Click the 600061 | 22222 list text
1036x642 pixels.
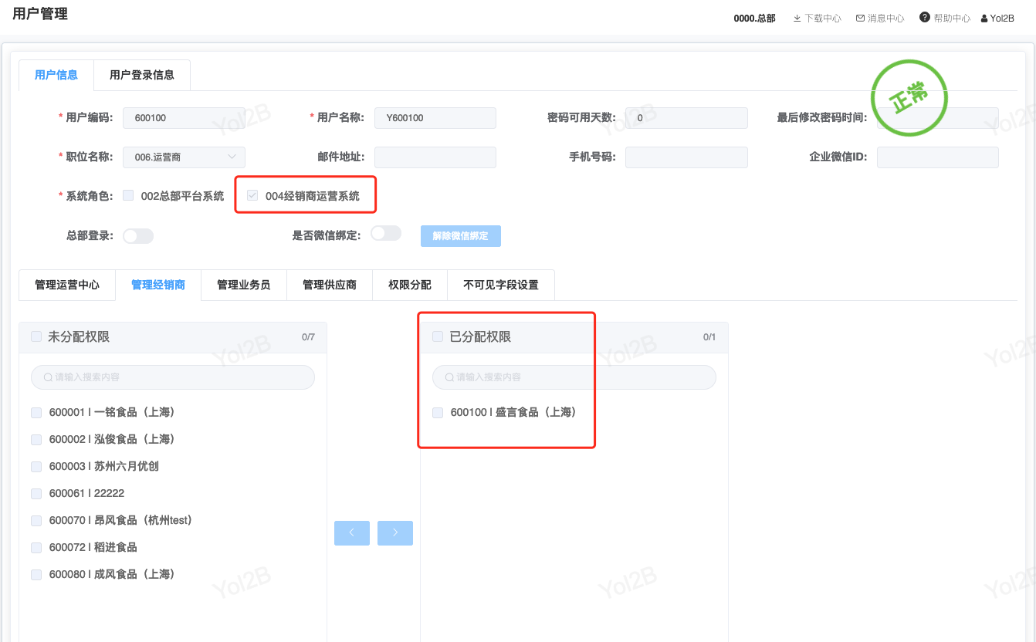(x=86, y=494)
